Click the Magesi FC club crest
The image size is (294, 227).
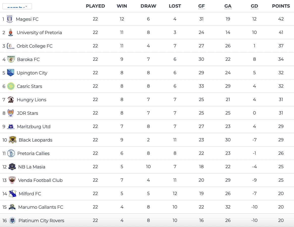pyautogui.click(x=9, y=19)
